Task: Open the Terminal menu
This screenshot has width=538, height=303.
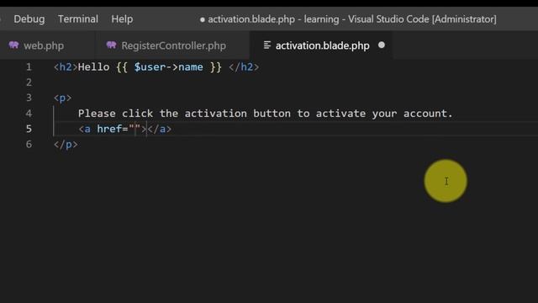Action: pyautogui.click(x=78, y=19)
